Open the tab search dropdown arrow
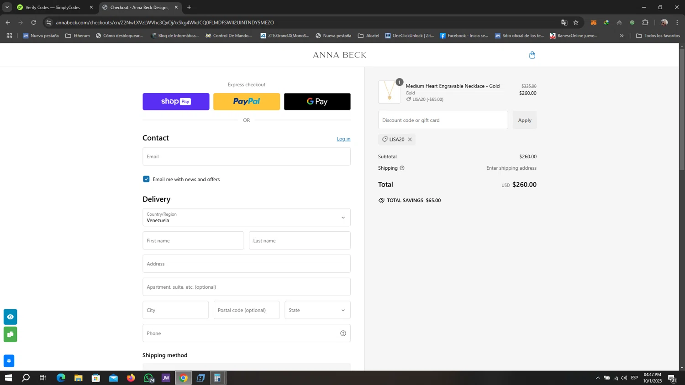685x385 pixels. coord(7,7)
